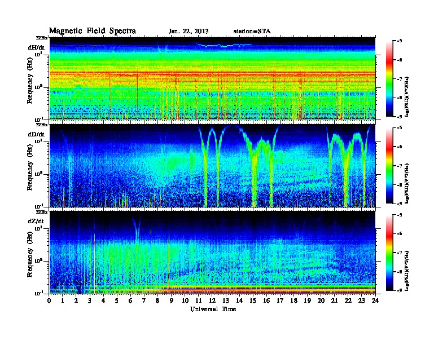Click the 10⁰ frequency tick of dD/dt panel
The image size is (447, 345).
(x=39, y=174)
